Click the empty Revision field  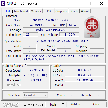tap(97, 51)
